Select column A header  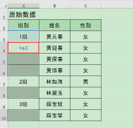click(24, 6)
